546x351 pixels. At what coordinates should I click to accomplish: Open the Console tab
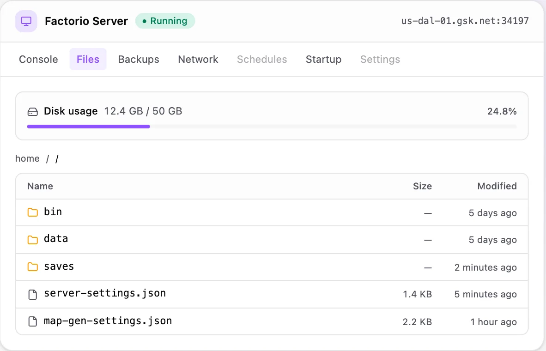[x=38, y=59]
